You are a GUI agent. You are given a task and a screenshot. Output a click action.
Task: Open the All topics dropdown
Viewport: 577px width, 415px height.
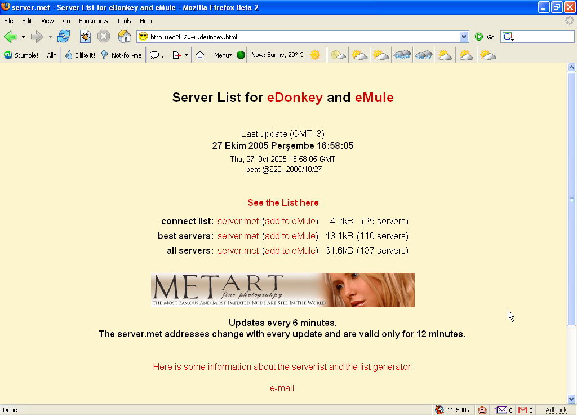pyautogui.click(x=51, y=55)
